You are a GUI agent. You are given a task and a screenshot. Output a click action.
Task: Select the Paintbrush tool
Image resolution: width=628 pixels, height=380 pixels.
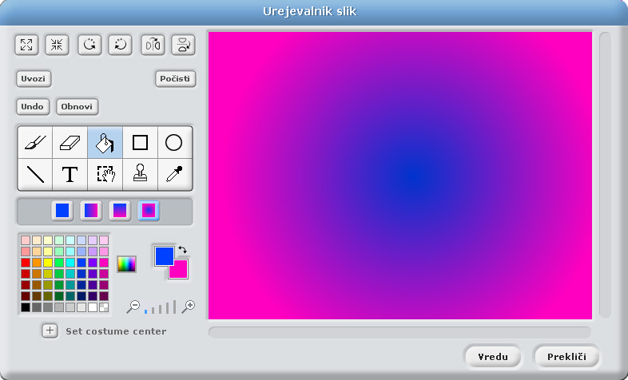click(35, 143)
